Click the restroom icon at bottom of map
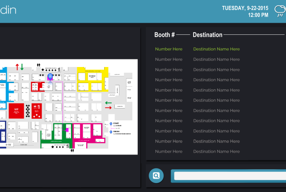 point(72,150)
